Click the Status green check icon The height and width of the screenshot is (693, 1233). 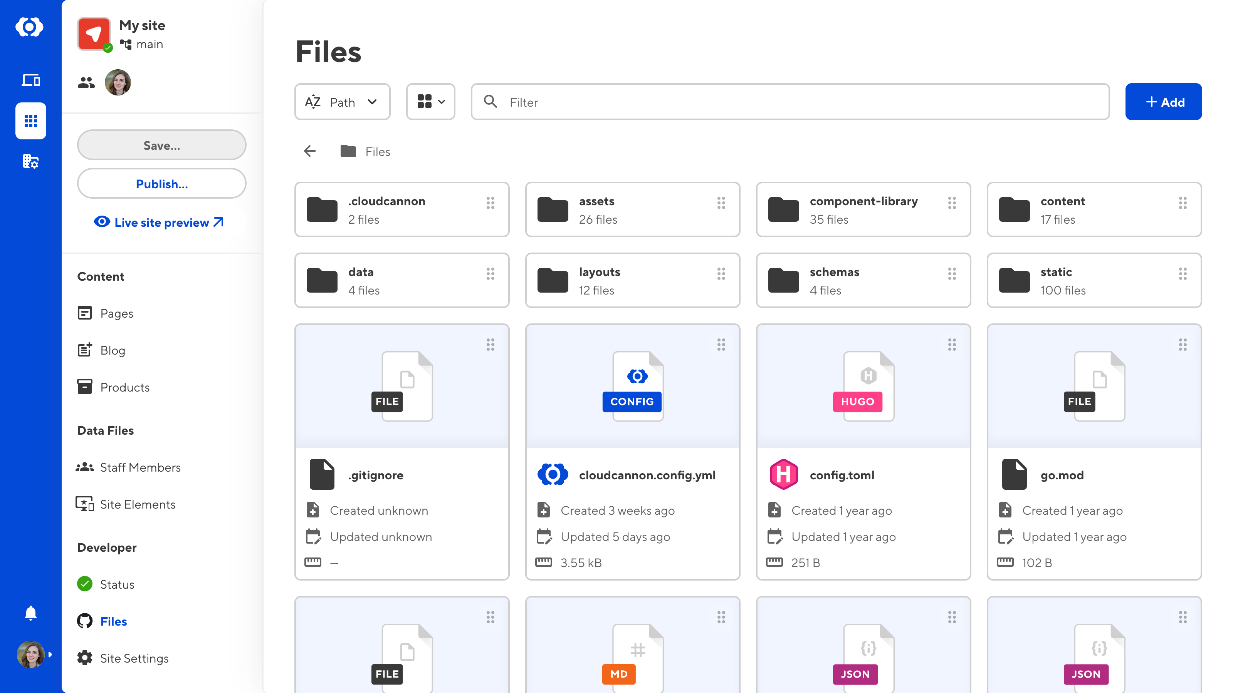click(86, 584)
